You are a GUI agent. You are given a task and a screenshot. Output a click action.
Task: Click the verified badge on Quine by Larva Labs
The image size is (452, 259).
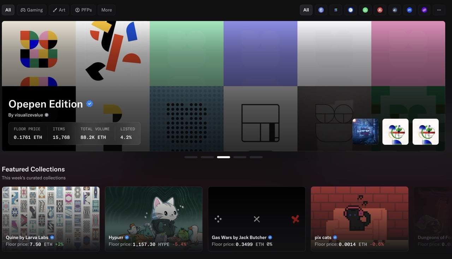(x=52, y=237)
